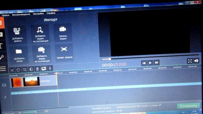Click Добавить аудио из коллекции
This screenshot has height=114, width=203.
(x=40, y=34)
